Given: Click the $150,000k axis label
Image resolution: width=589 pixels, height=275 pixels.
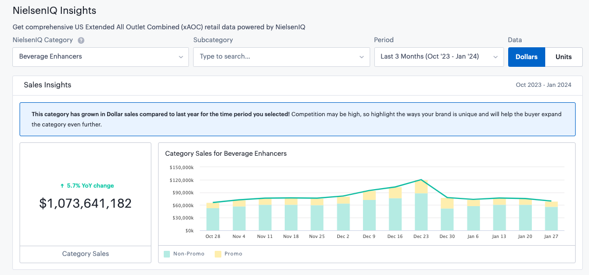Looking at the screenshot, I should click(182, 168).
